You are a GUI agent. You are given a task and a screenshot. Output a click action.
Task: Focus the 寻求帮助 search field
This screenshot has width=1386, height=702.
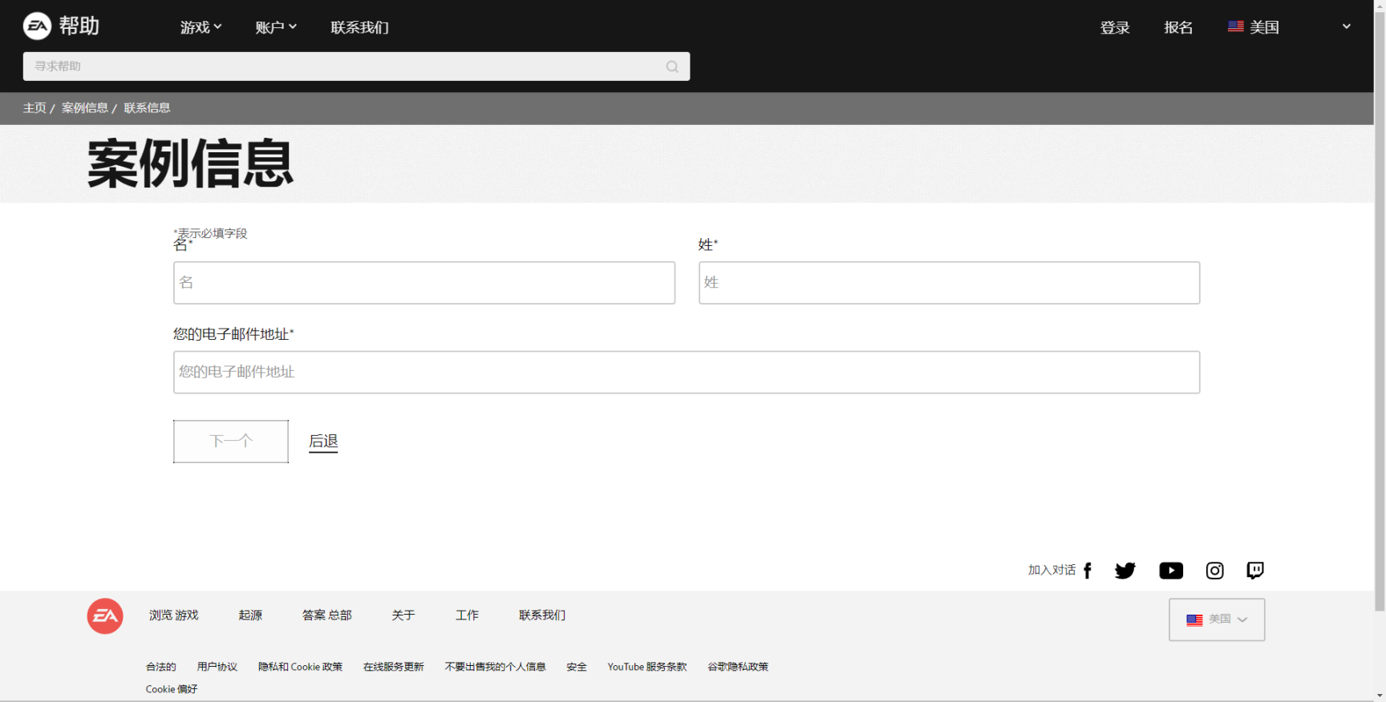click(x=356, y=67)
